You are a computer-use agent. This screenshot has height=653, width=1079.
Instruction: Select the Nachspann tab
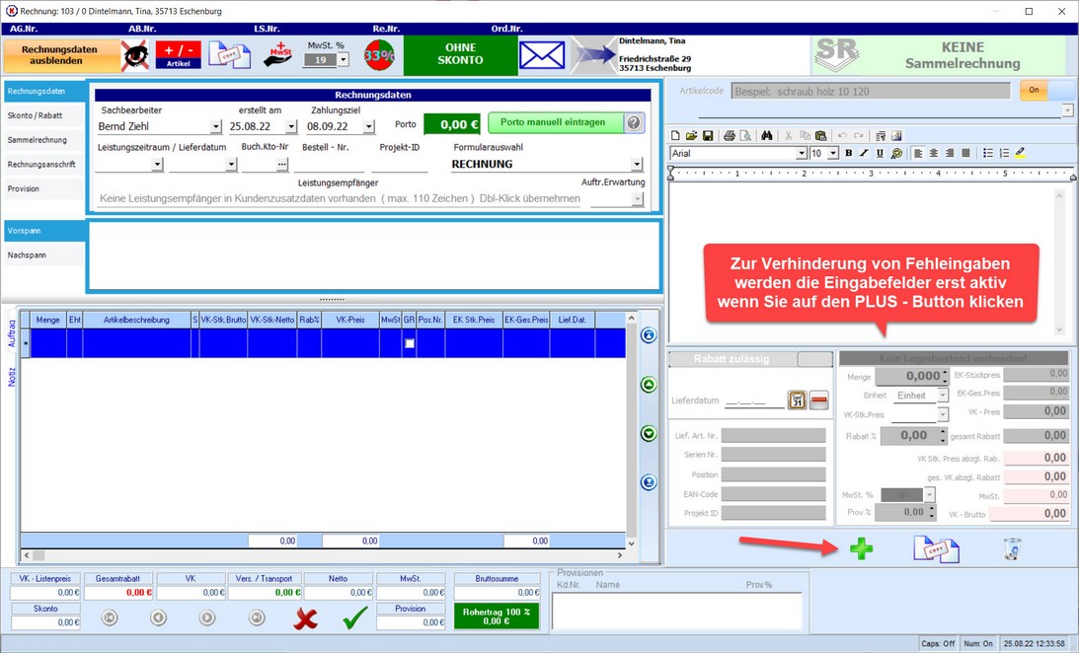click(29, 255)
